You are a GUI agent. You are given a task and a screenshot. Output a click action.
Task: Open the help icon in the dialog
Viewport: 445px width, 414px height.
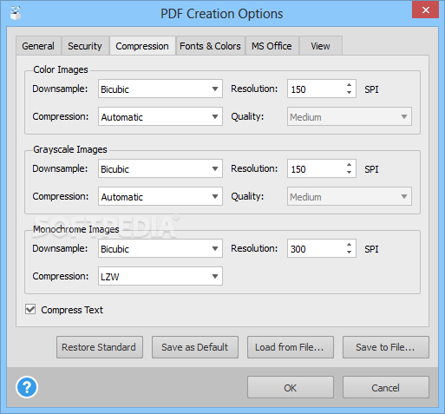coord(27,387)
